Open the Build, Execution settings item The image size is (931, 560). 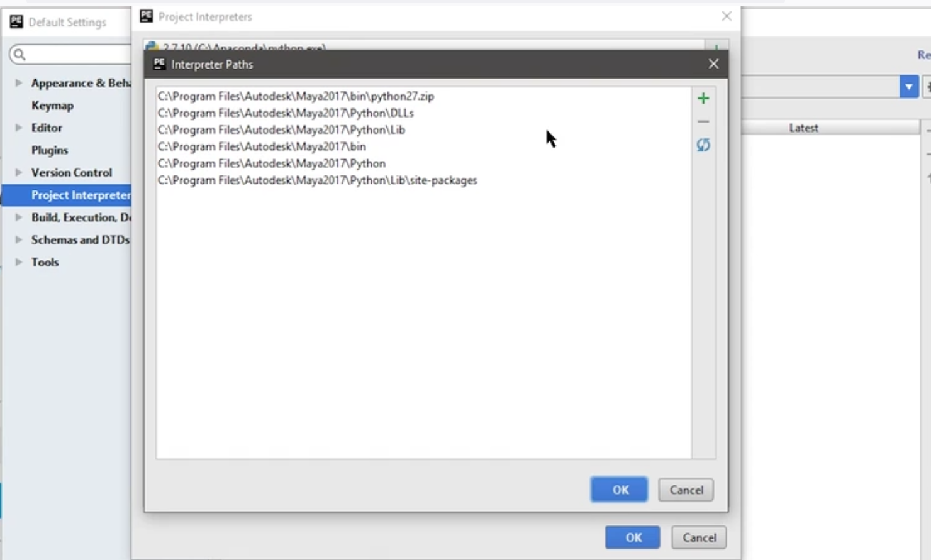tap(81, 217)
